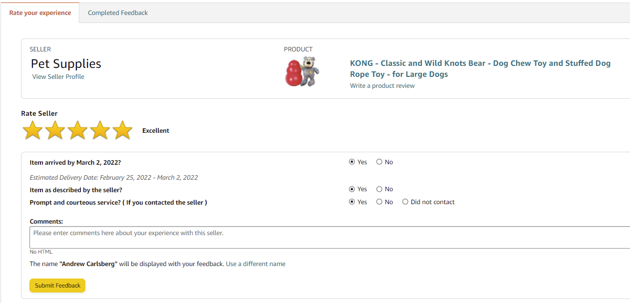
Task: Choose Yes for prompt and courteous service
Action: pos(352,202)
